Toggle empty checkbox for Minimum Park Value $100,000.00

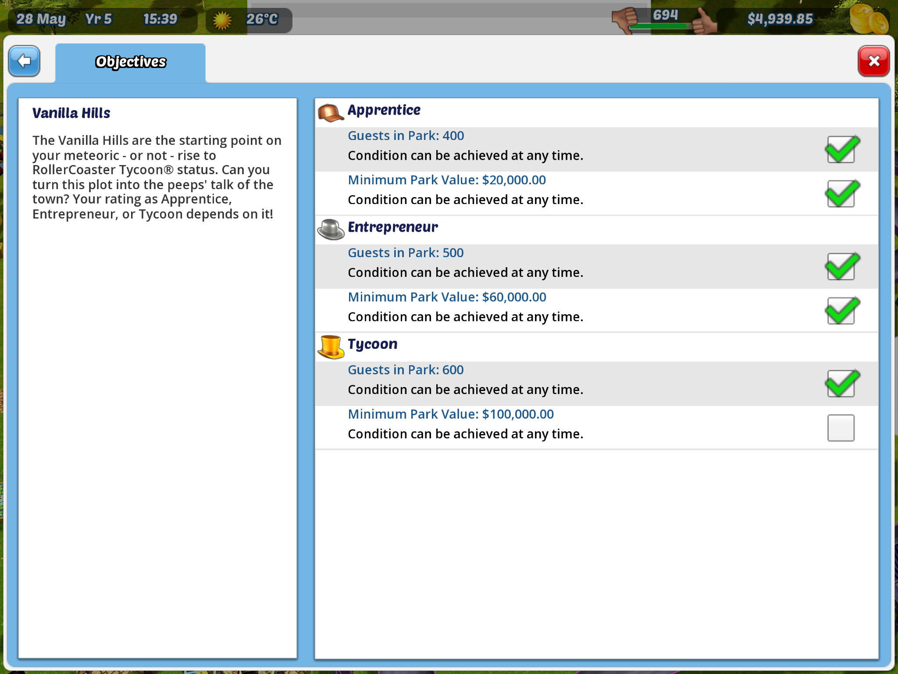(841, 428)
